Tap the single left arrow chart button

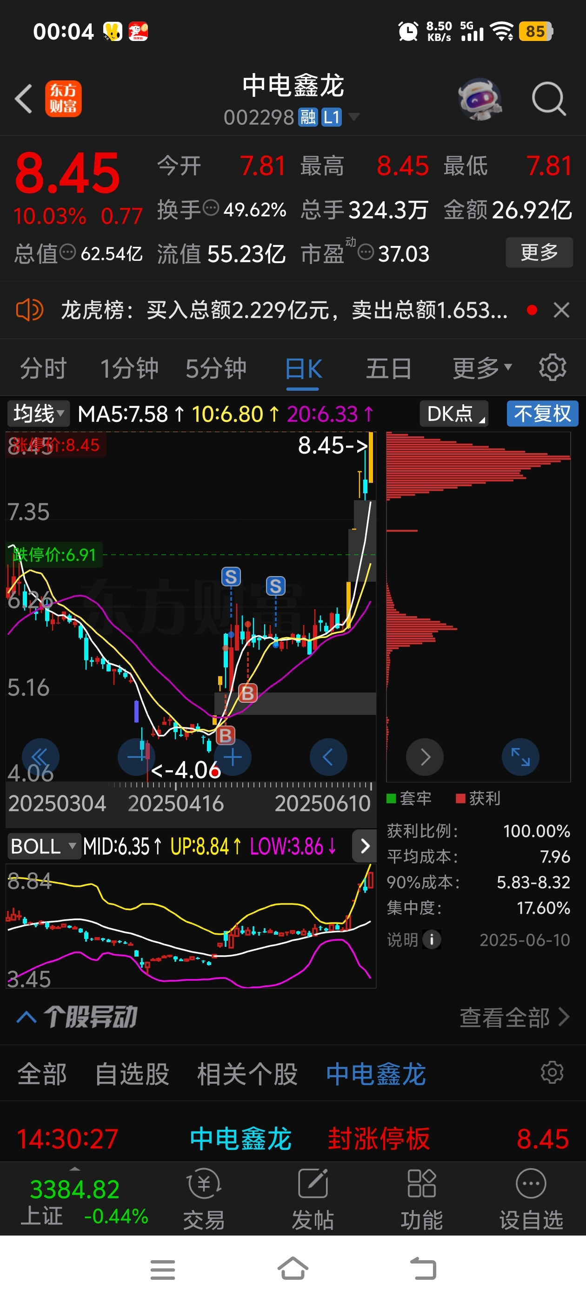point(329,757)
